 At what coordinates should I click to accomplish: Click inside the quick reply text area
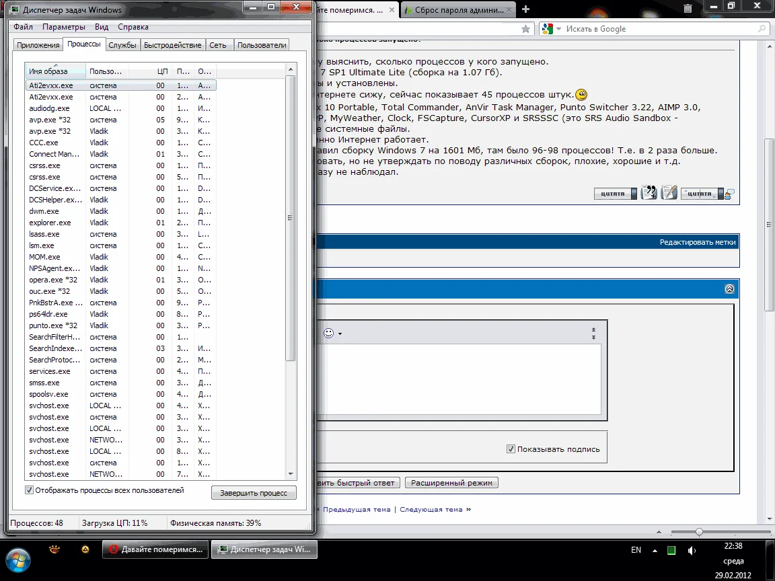tap(459, 379)
